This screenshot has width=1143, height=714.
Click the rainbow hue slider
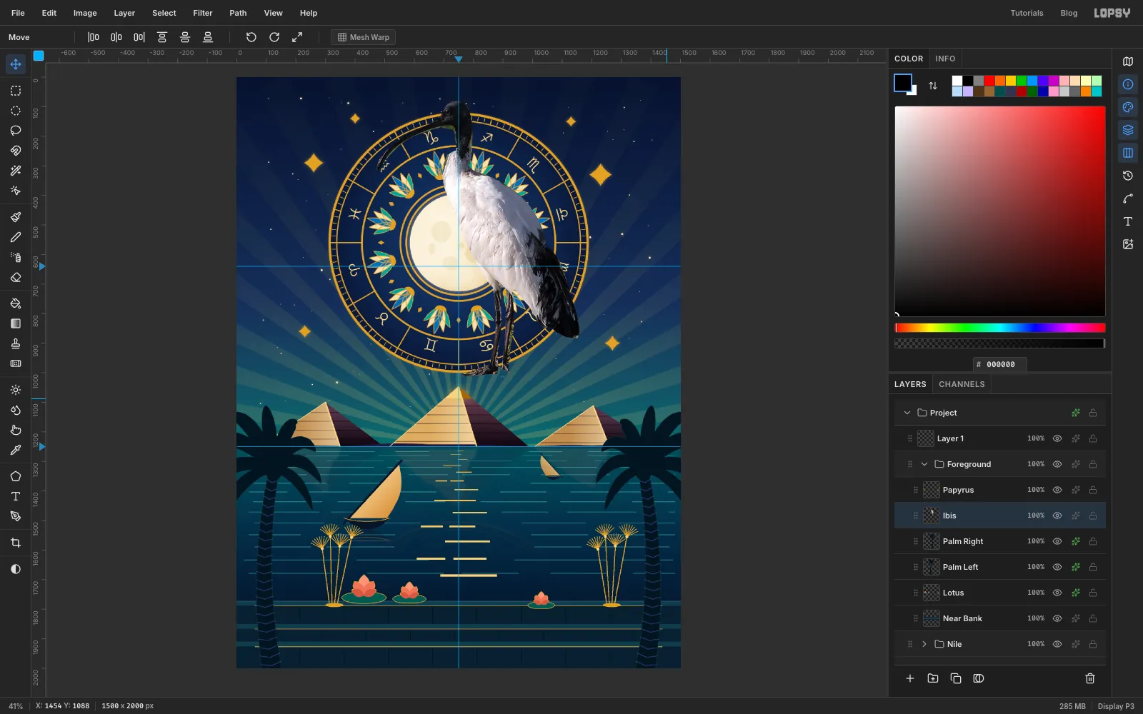(x=1000, y=328)
